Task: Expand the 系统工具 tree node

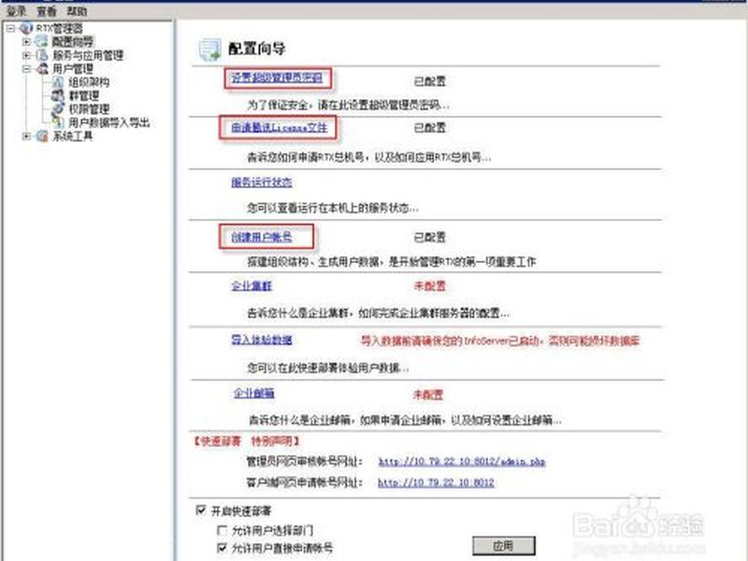Action: (x=26, y=137)
